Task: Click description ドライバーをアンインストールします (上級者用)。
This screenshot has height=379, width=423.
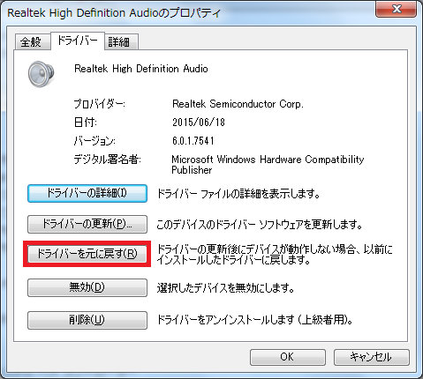Action: tap(255, 320)
